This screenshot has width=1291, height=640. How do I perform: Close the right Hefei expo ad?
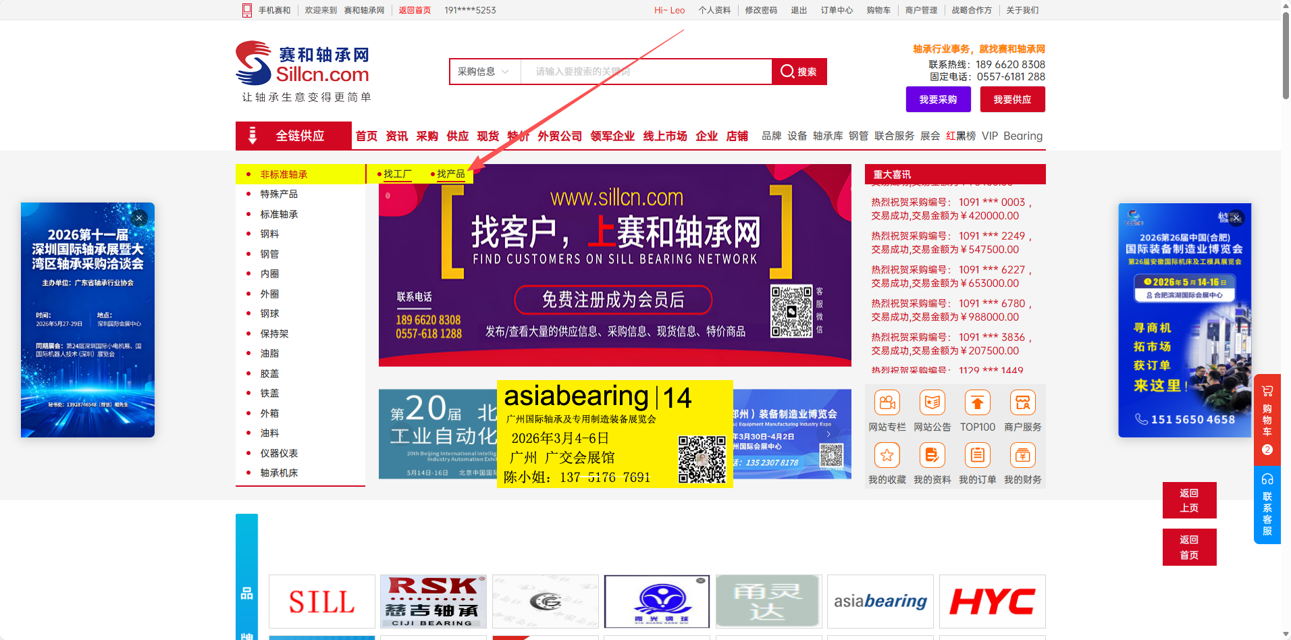(x=1236, y=218)
